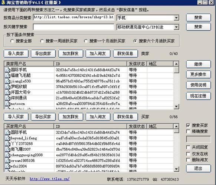Click the seller list 发信状态 column header
Viewport: 216px width, 185px height.
pyautogui.click(x=137, y=64)
